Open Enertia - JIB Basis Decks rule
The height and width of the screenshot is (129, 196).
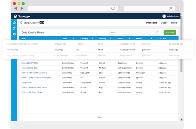coord(32,92)
